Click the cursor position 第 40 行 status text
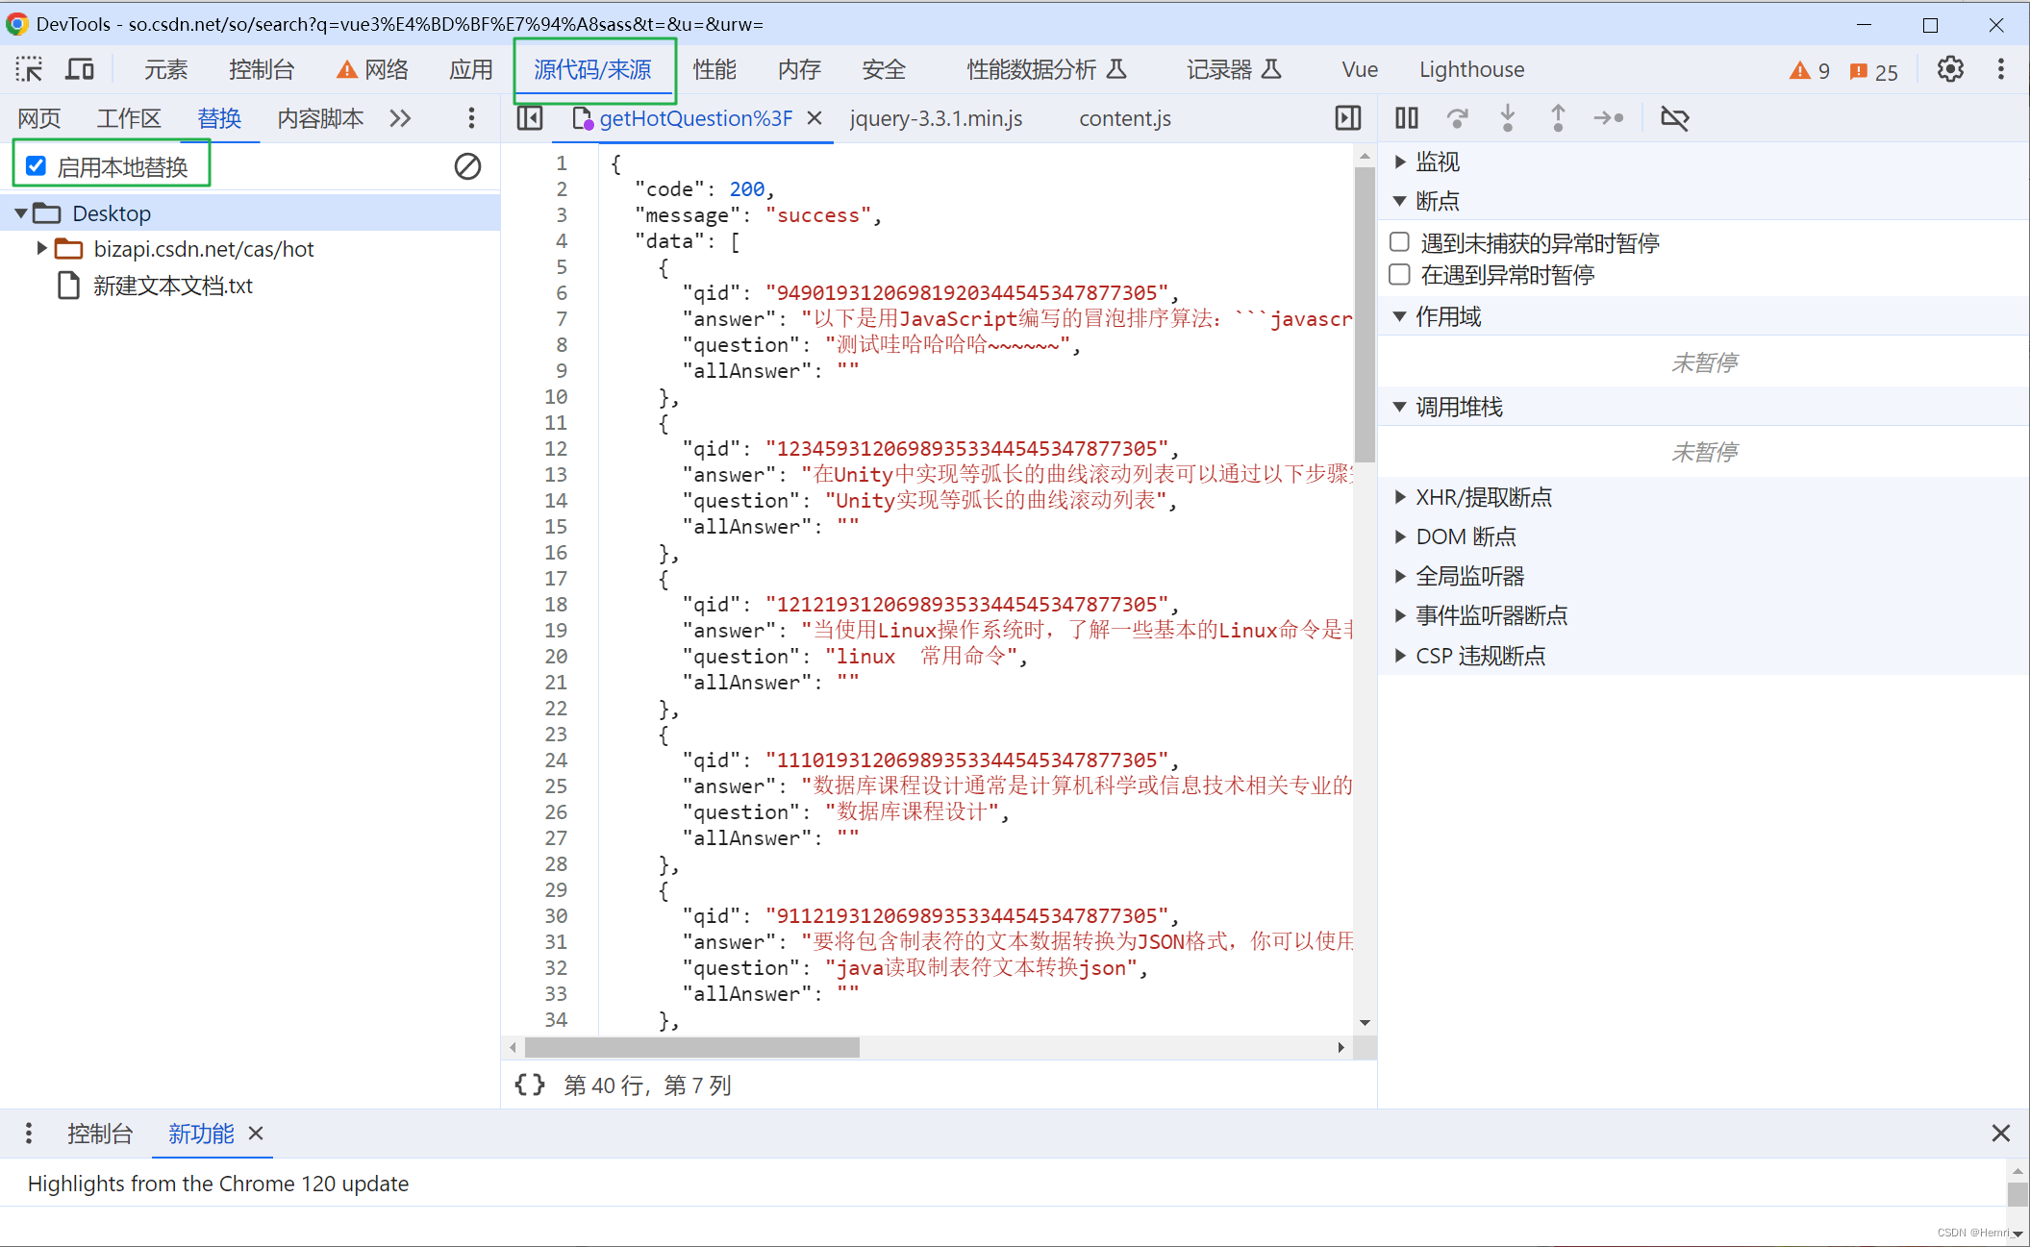2030x1247 pixels. click(647, 1085)
